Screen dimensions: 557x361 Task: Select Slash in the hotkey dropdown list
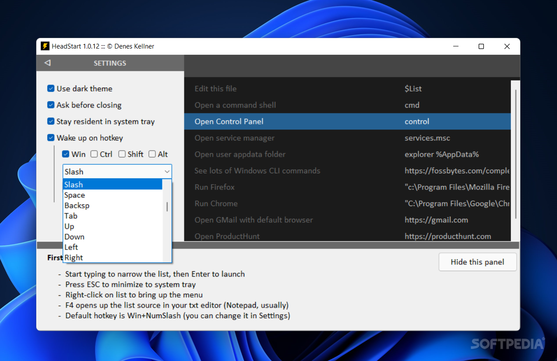tap(113, 185)
